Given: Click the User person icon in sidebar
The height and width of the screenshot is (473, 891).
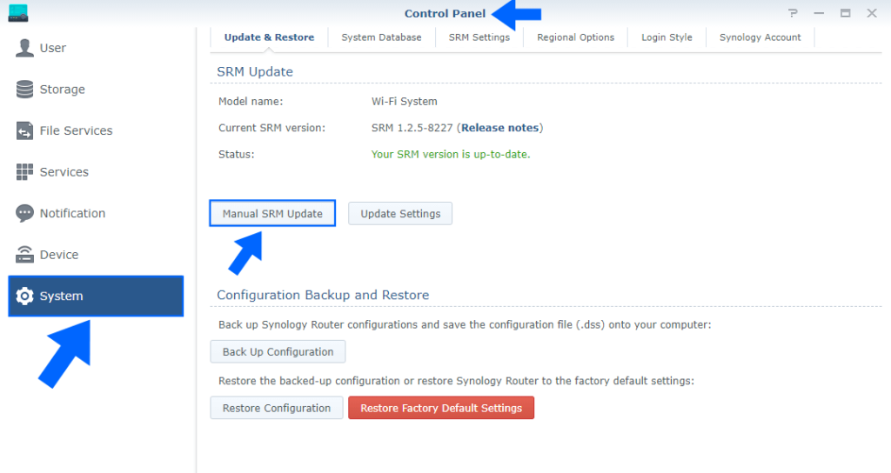Looking at the screenshot, I should tap(24, 48).
